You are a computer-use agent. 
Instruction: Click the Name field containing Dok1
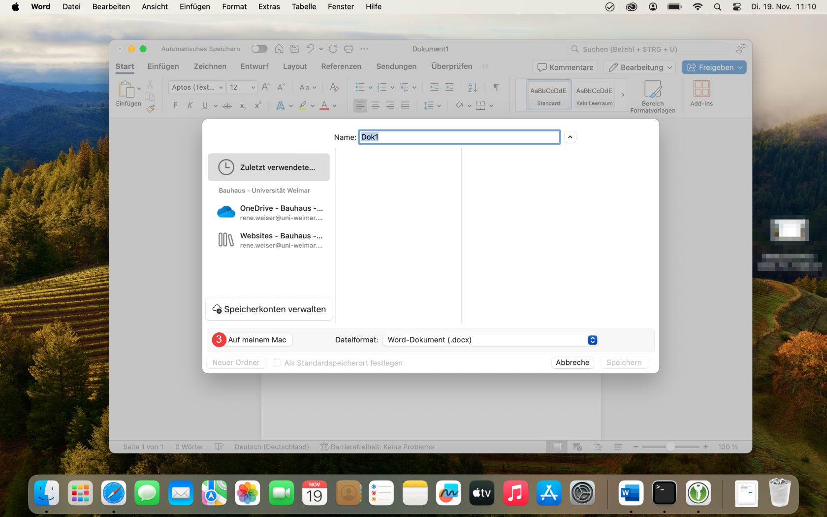[x=459, y=137]
